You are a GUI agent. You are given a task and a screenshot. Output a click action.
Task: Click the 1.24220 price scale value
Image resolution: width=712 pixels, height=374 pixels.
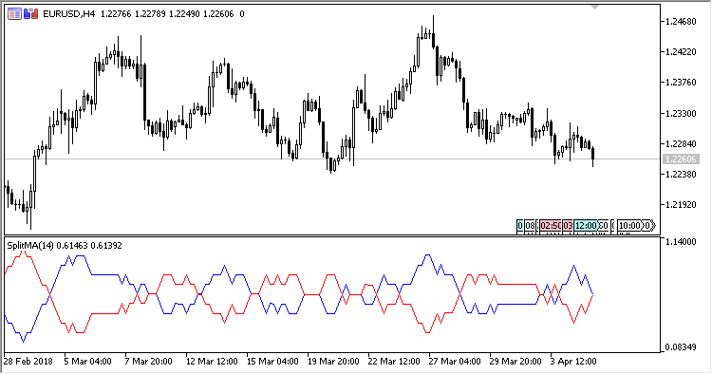pos(681,52)
